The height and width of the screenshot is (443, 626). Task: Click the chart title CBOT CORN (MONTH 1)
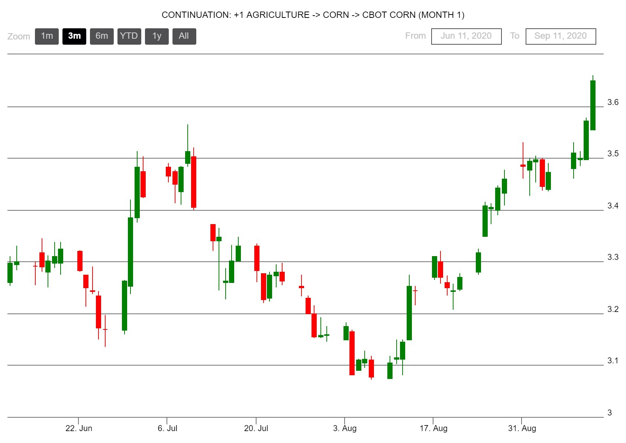313,15
